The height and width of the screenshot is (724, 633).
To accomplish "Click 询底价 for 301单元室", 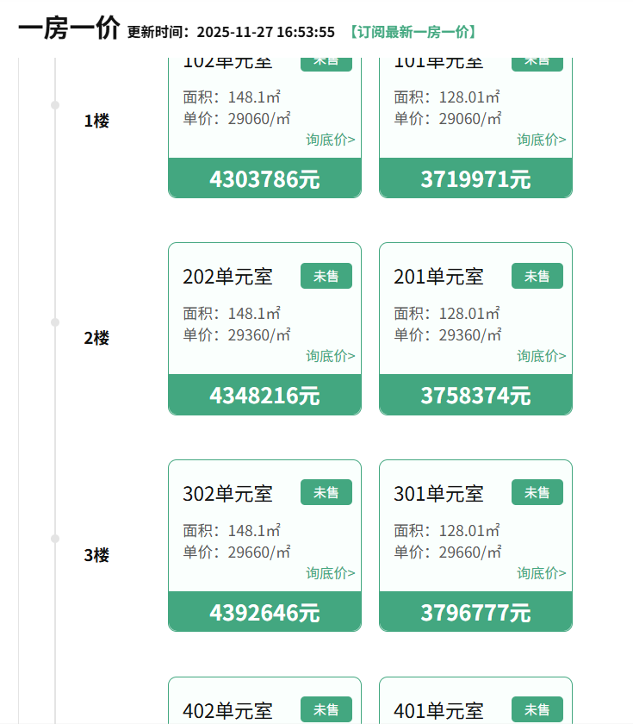I will point(541,573).
